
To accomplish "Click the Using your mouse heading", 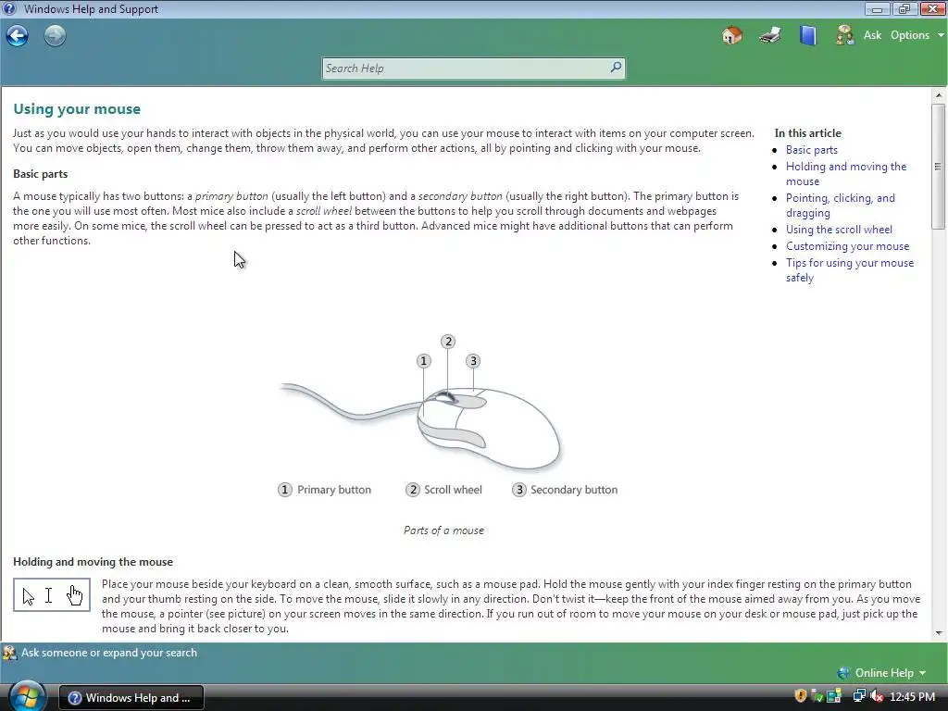I will pyautogui.click(x=77, y=109).
